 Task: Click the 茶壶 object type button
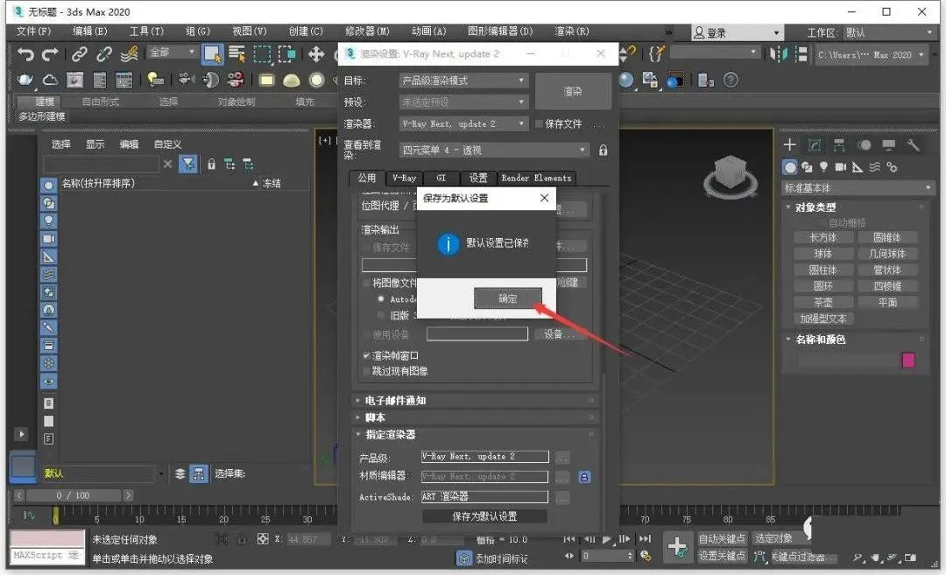coord(822,303)
